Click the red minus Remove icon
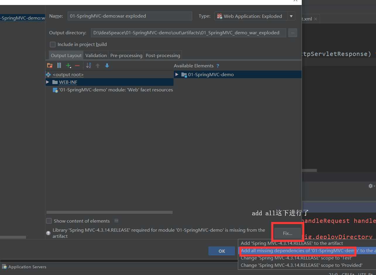The image size is (376, 275). click(77, 66)
